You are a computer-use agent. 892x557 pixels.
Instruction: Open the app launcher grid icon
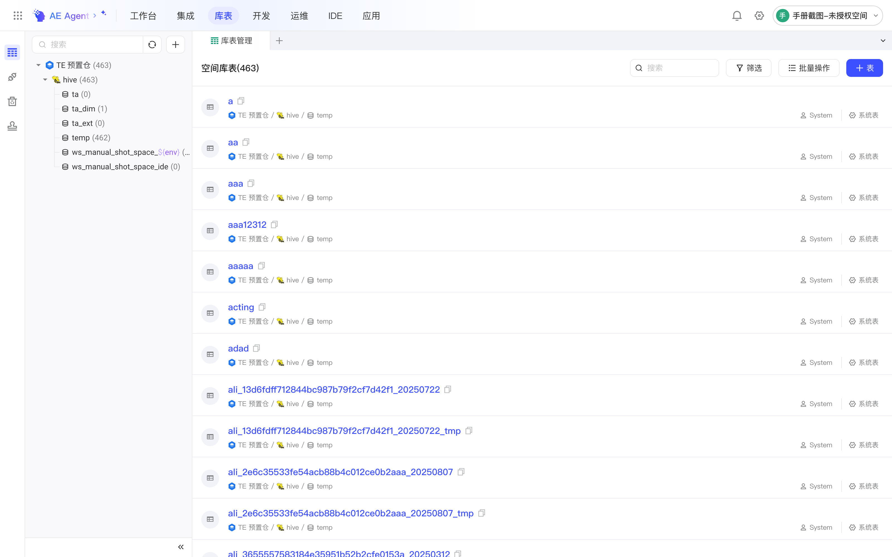coord(18,16)
